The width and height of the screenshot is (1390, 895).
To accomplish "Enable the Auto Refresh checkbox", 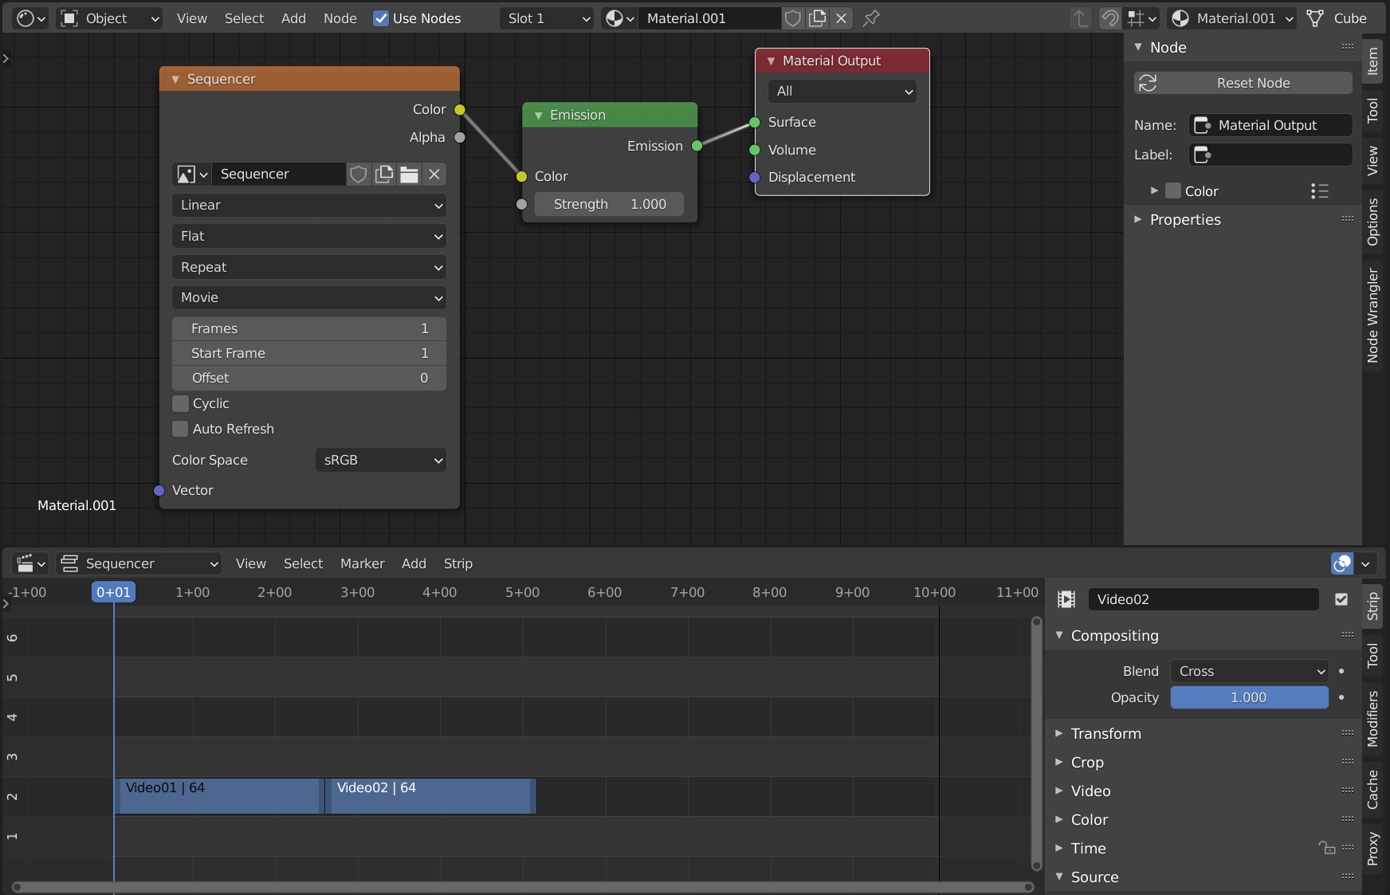I will click(180, 430).
